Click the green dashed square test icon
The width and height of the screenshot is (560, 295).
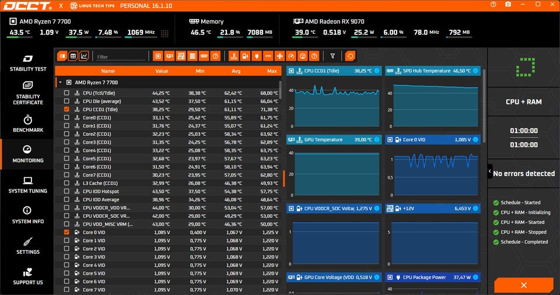[x=525, y=67]
